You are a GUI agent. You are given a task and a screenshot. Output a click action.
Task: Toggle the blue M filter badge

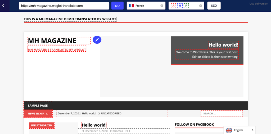180,6
